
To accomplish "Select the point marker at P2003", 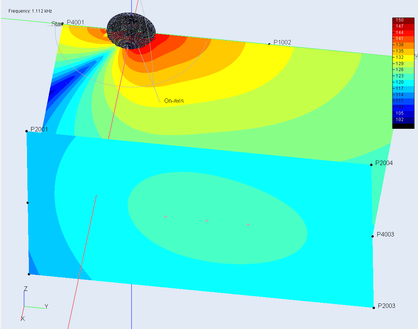I will 374,307.
